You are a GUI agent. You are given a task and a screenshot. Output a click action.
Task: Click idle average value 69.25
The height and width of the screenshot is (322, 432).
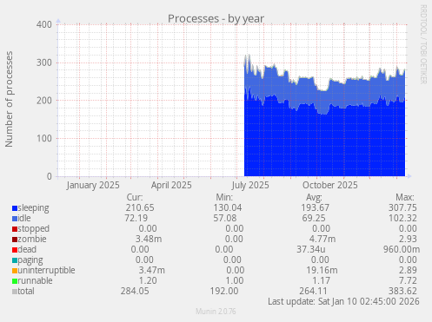coord(314,218)
